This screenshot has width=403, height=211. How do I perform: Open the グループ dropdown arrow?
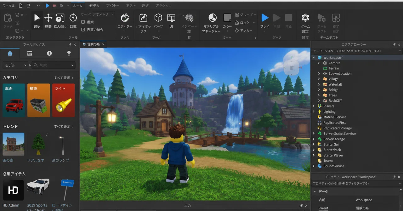point(255,15)
